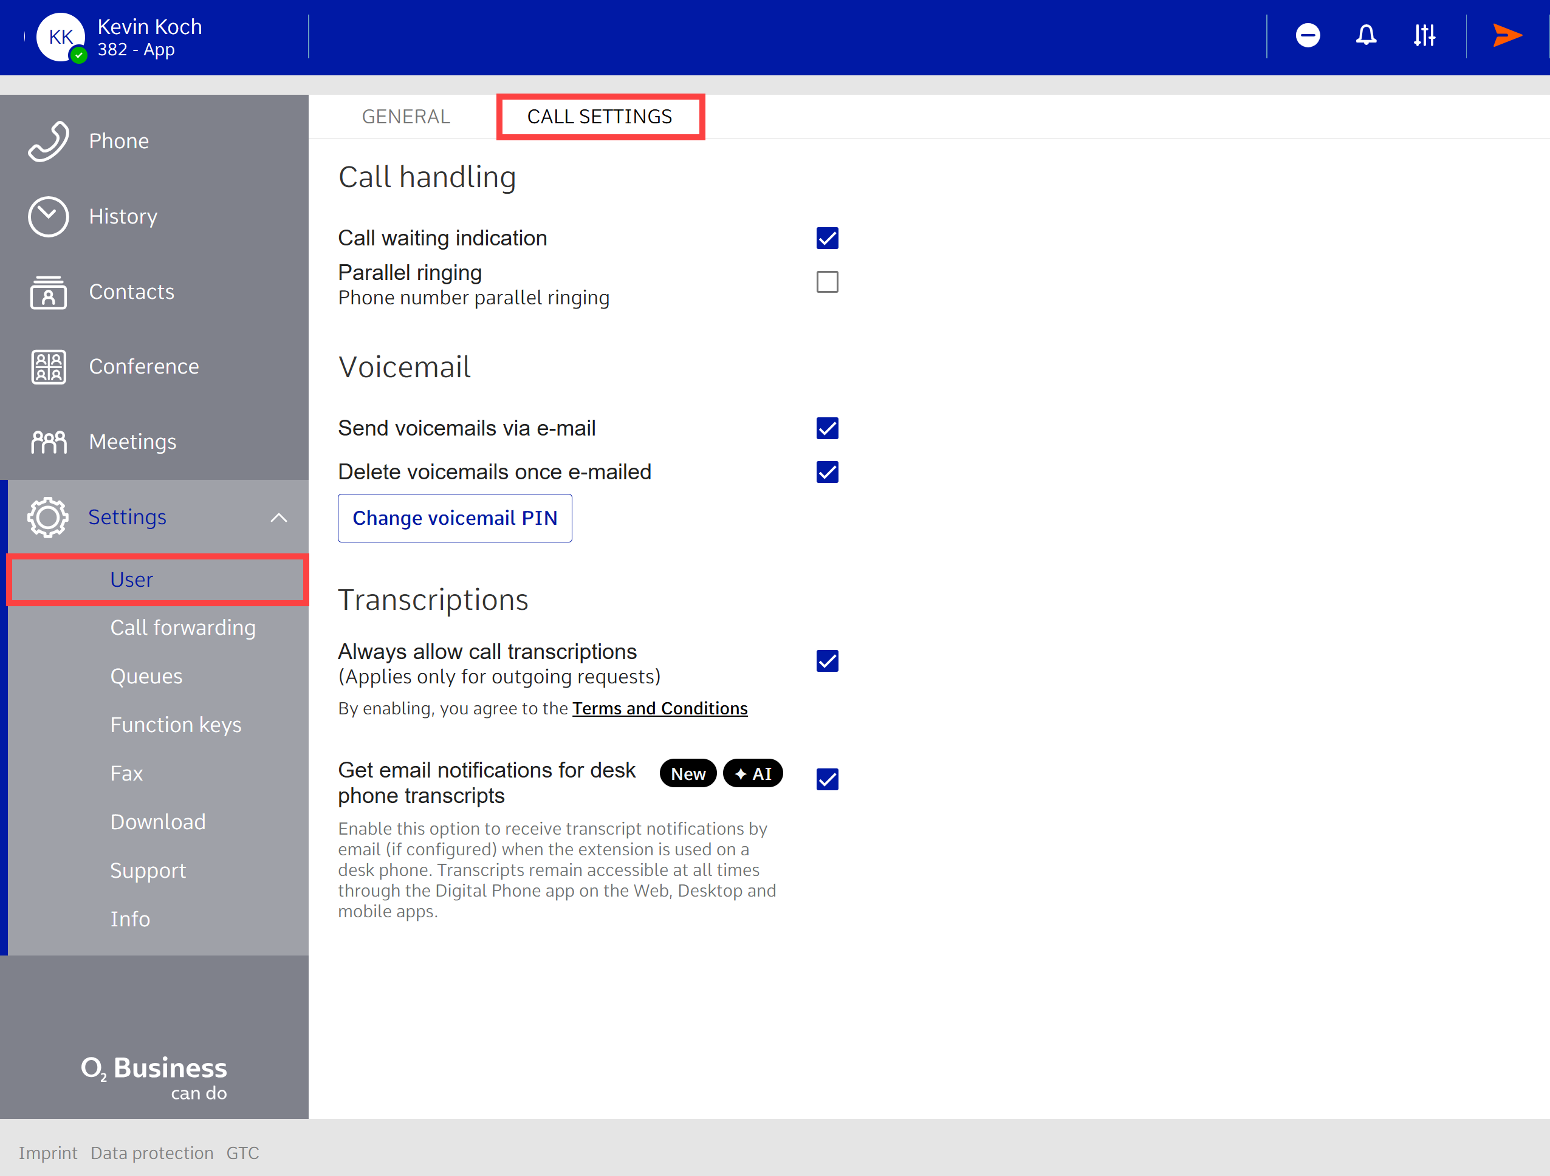
Task: Click the do-not-disturb minus icon
Action: pos(1308,35)
